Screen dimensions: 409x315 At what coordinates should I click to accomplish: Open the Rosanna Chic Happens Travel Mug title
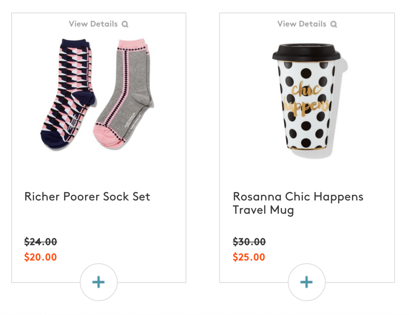pos(298,203)
